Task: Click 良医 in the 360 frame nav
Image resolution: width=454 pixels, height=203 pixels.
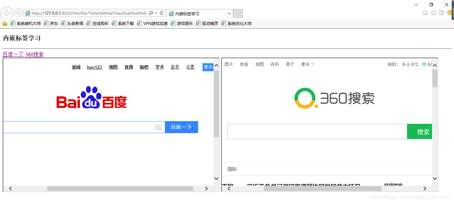Action: [x=244, y=65]
